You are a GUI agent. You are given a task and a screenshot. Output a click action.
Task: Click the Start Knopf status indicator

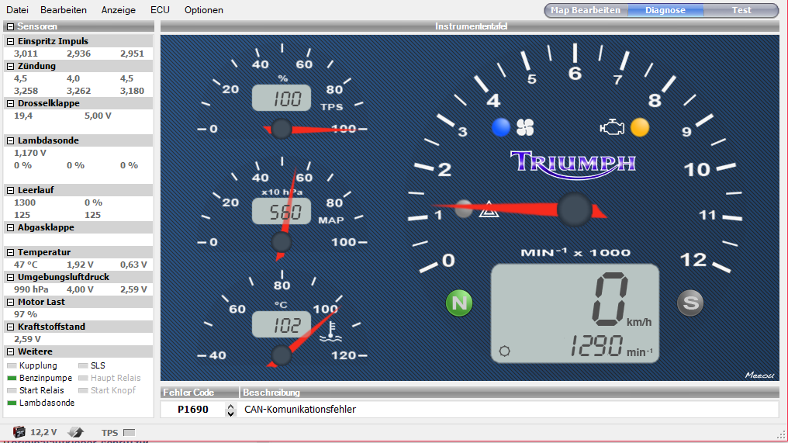click(84, 391)
